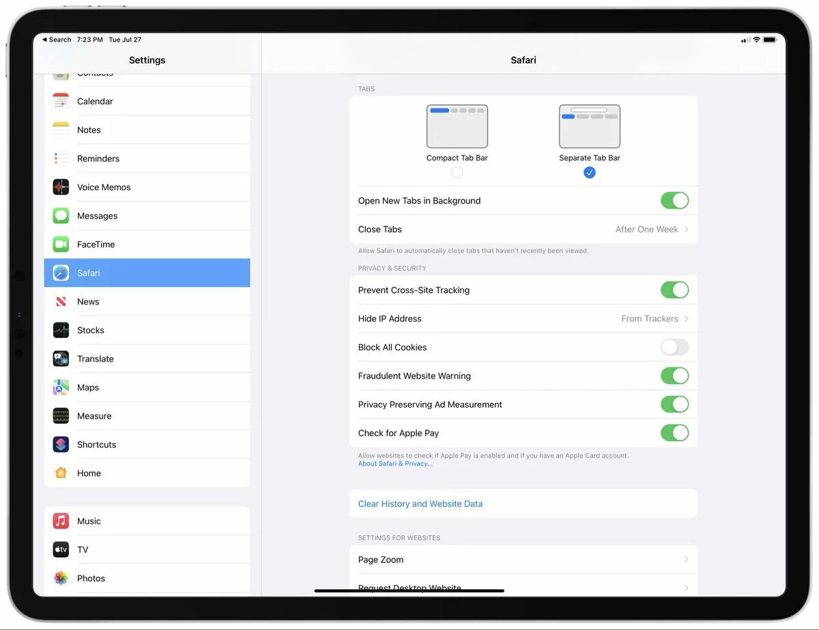This screenshot has height=630, width=819.
Task: Open the About Safari & Privacy link
Action: click(395, 463)
